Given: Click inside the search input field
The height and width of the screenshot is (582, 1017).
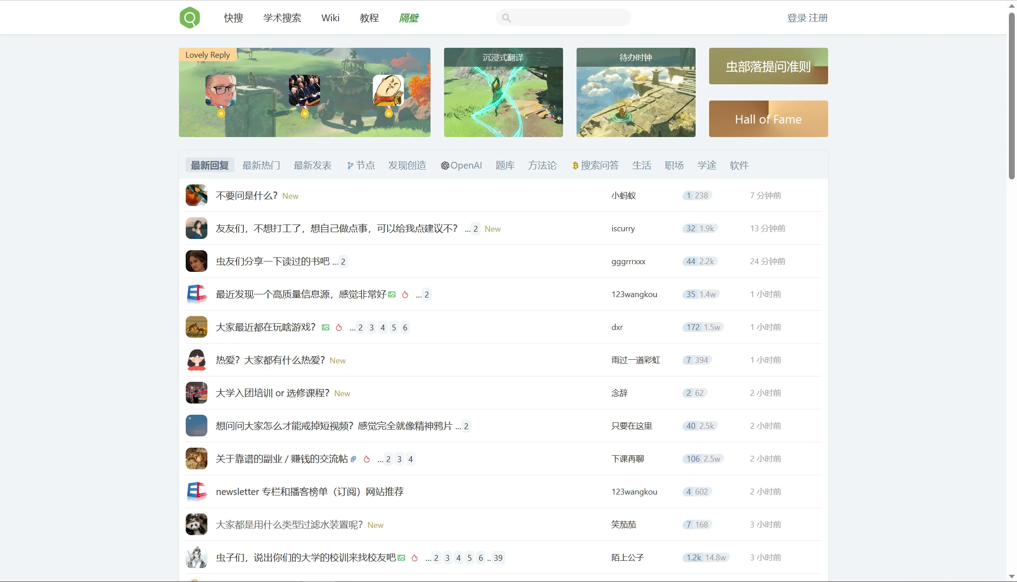Looking at the screenshot, I should 563,18.
